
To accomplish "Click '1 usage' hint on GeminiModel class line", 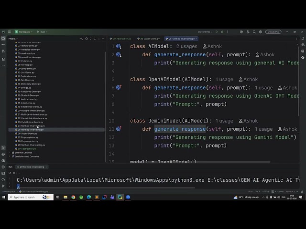I will point(224,121).
